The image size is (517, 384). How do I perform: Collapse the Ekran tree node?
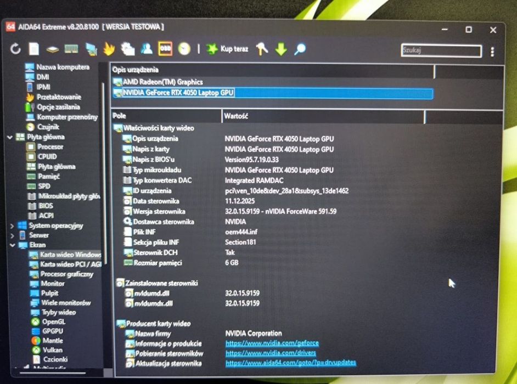pos(13,245)
